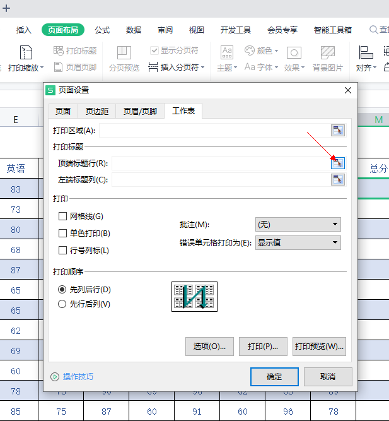Select the 先列后行 radio button
This screenshot has width=389, height=421.
62,290
